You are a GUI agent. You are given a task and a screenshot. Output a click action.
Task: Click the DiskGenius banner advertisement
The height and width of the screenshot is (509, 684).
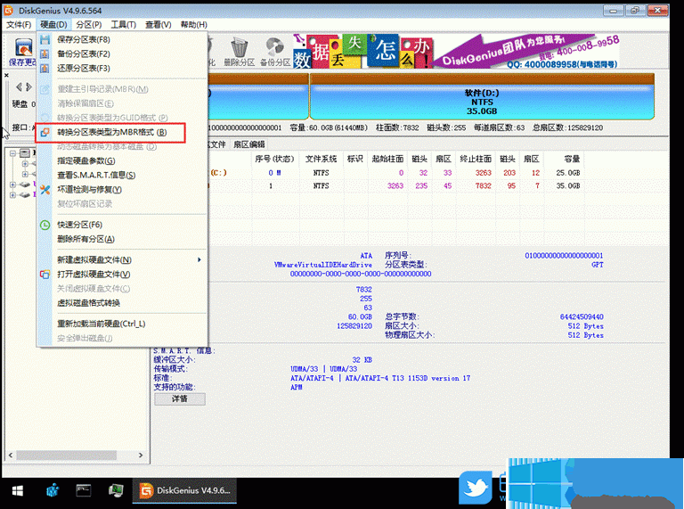pos(458,52)
